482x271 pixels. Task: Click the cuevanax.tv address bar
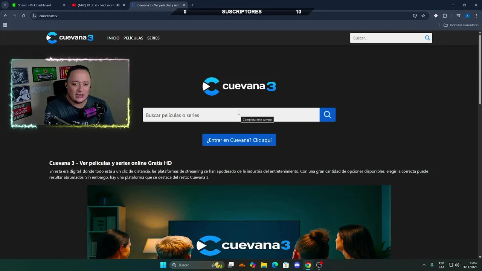click(x=222, y=16)
